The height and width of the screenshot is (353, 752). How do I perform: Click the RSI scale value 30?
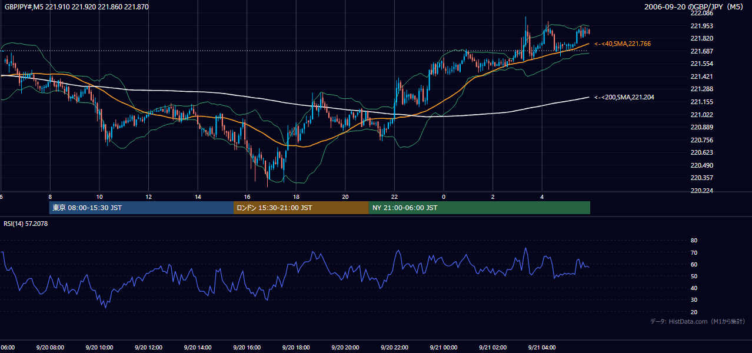pos(694,300)
